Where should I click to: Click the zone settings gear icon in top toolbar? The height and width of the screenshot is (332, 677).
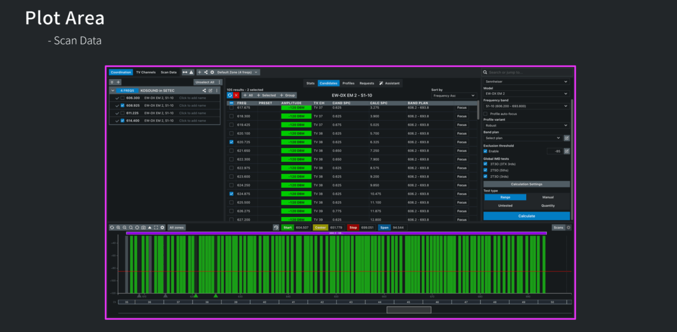coord(212,72)
